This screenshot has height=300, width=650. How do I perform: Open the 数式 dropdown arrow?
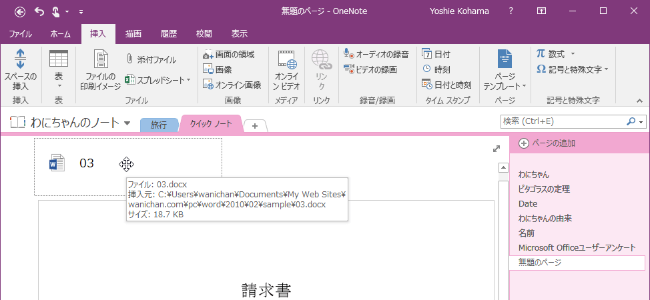coord(573,54)
